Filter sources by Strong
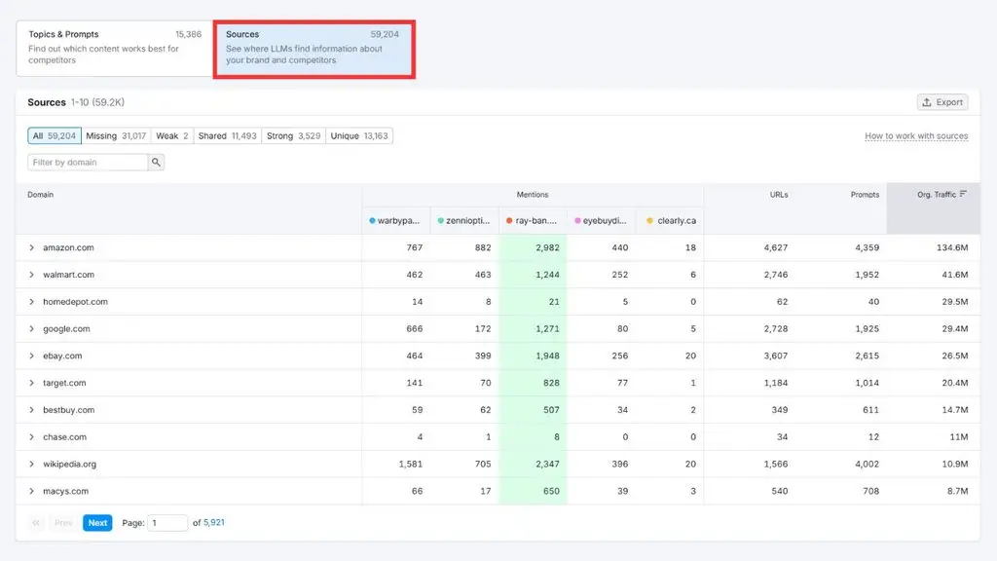The height and width of the screenshot is (561, 997). [x=293, y=136]
